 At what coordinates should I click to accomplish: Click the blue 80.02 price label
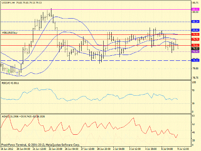coord(195,30)
